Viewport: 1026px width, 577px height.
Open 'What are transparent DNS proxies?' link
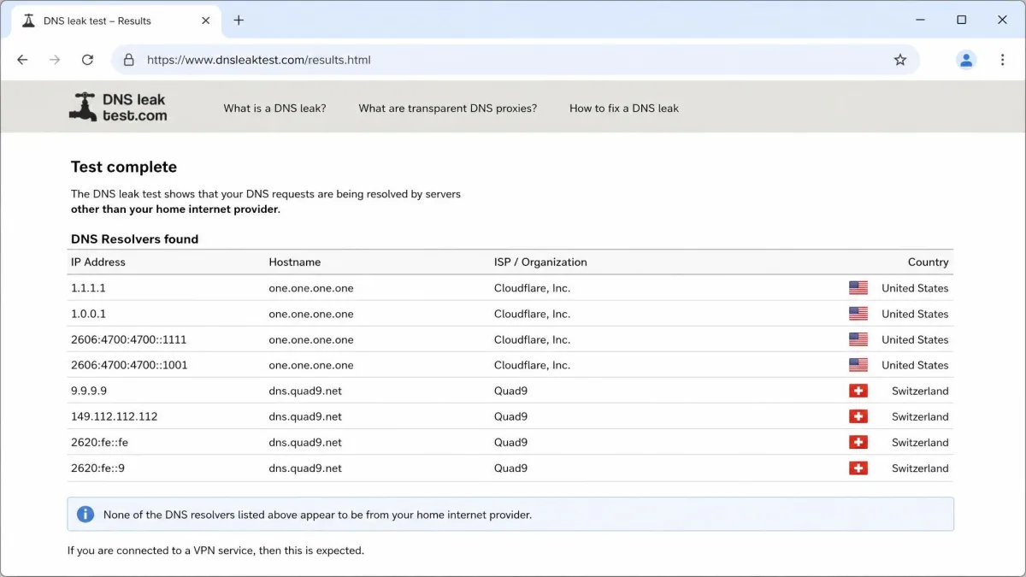pyautogui.click(x=448, y=109)
